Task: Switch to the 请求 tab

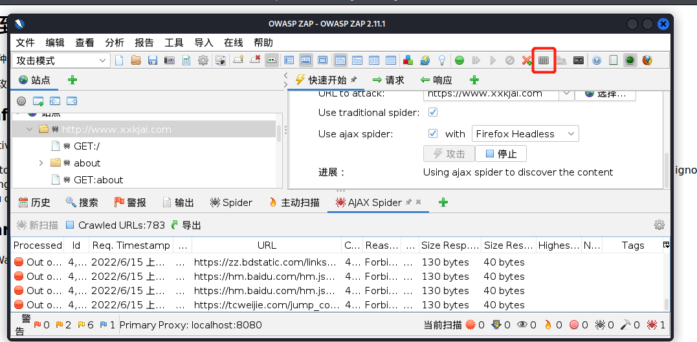Action: (x=388, y=80)
